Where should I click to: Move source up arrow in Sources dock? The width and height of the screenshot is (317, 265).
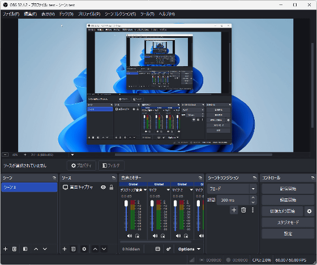(95, 249)
